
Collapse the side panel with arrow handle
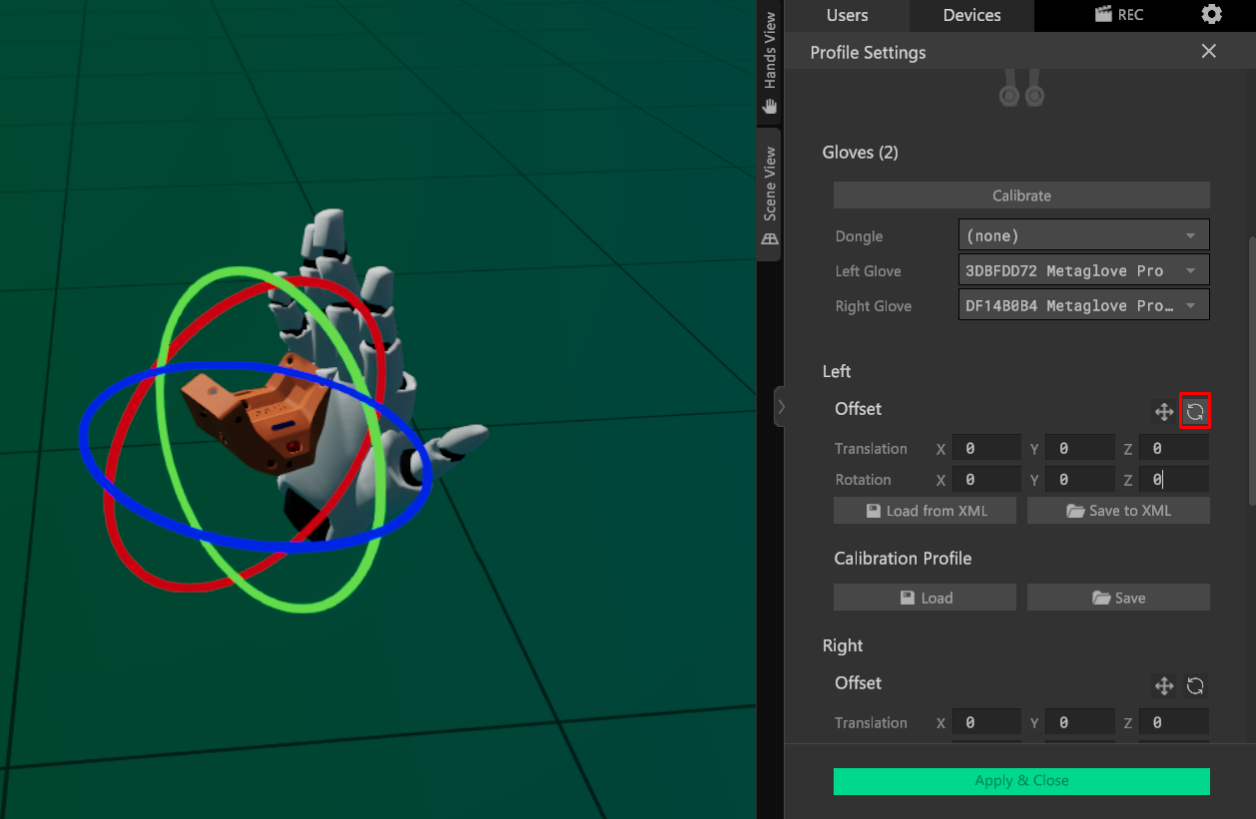pyautogui.click(x=781, y=407)
